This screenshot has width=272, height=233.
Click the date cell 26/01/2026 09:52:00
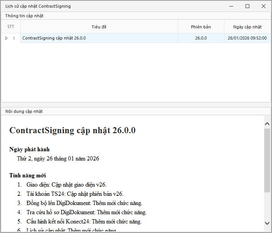(247, 38)
